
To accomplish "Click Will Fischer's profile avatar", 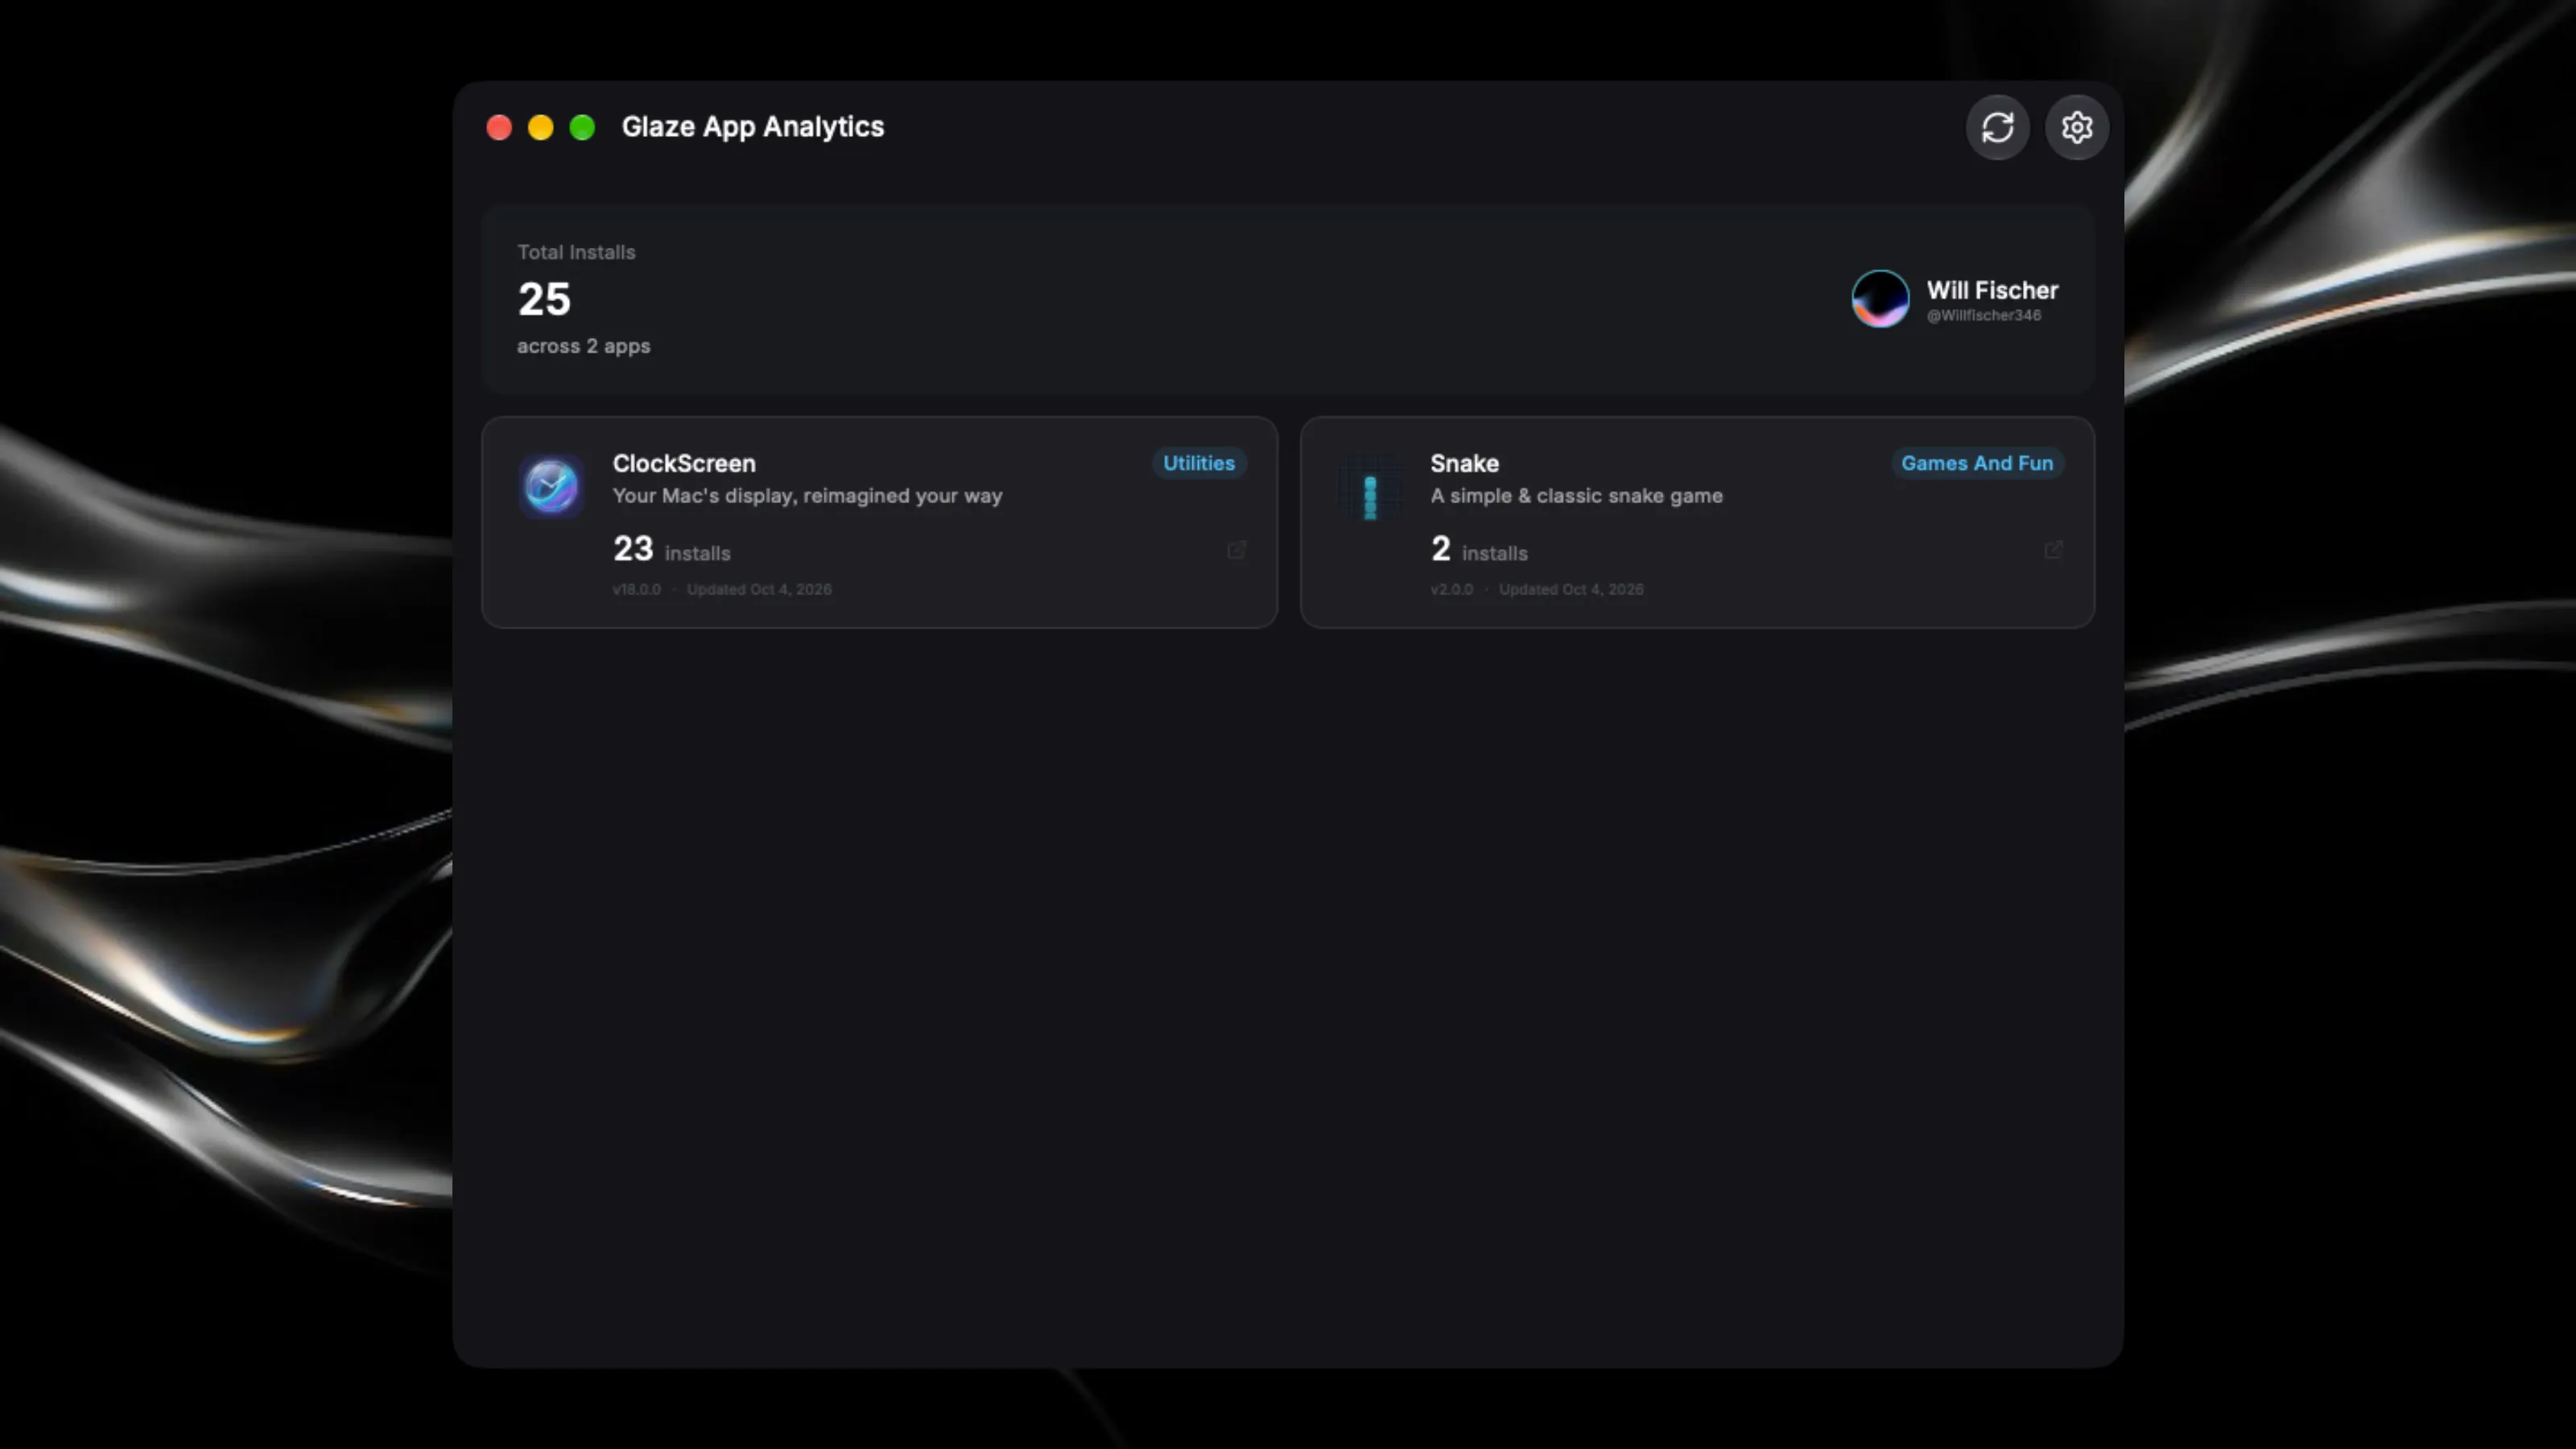I will [1880, 299].
